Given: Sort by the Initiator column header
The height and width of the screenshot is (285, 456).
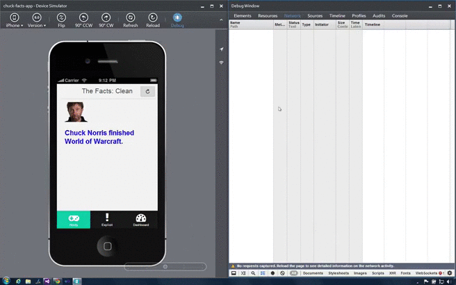Looking at the screenshot, I should tap(325, 24).
